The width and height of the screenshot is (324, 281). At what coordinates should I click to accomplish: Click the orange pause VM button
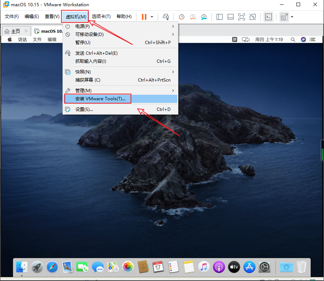(x=144, y=17)
